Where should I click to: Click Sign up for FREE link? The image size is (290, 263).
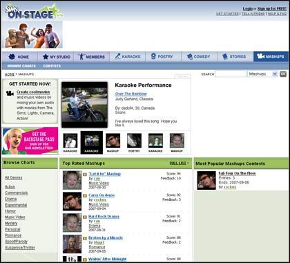272,8
